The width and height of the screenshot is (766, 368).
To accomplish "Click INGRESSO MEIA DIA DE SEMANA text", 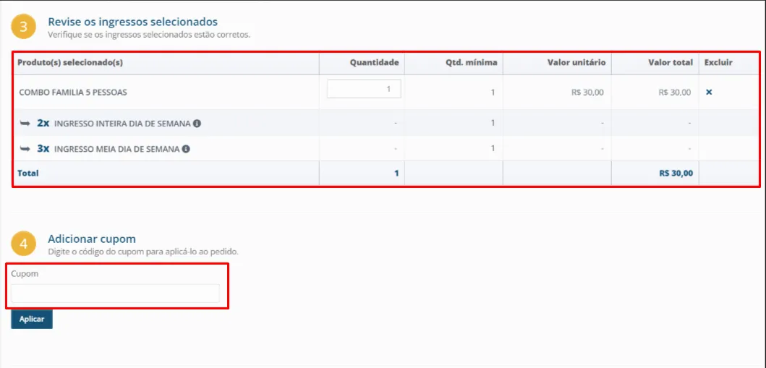I will (116, 149).
